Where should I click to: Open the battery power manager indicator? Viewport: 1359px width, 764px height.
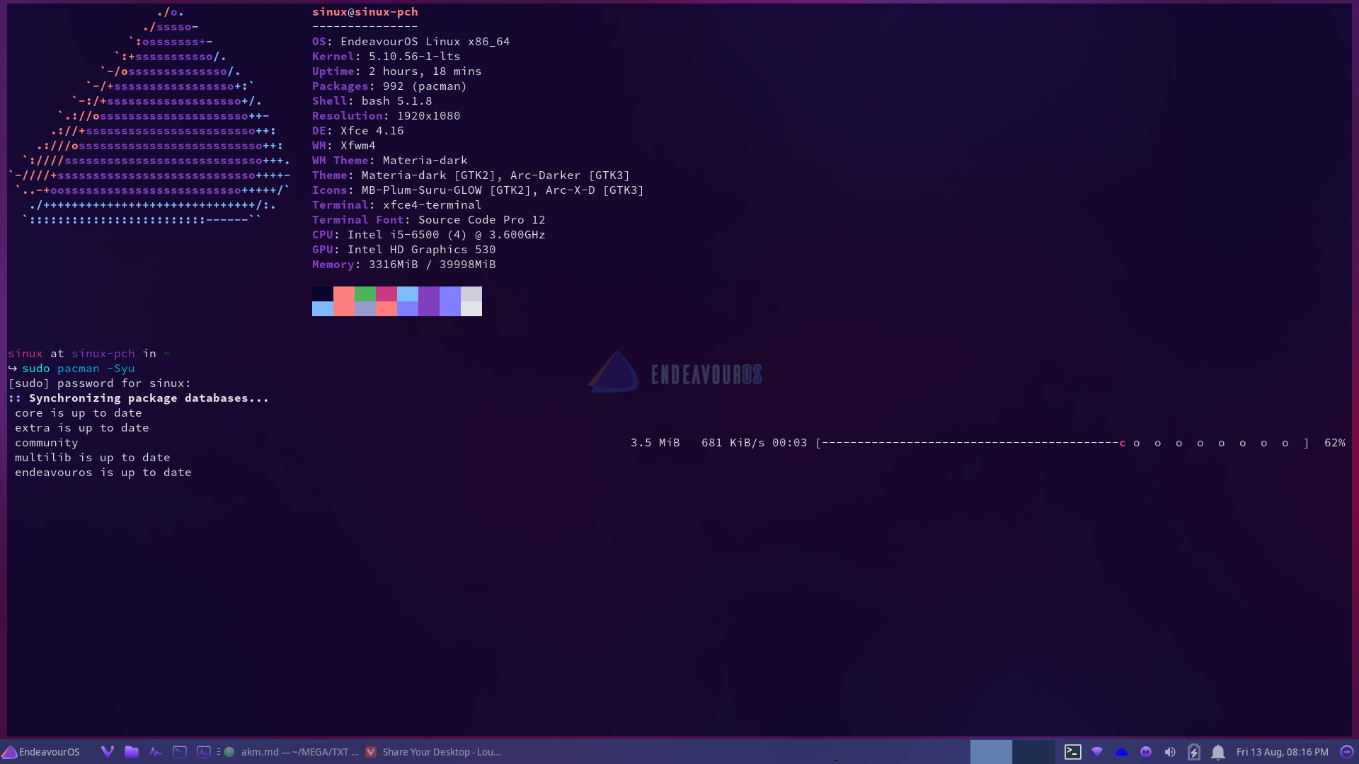click(x=1194, y=752)
